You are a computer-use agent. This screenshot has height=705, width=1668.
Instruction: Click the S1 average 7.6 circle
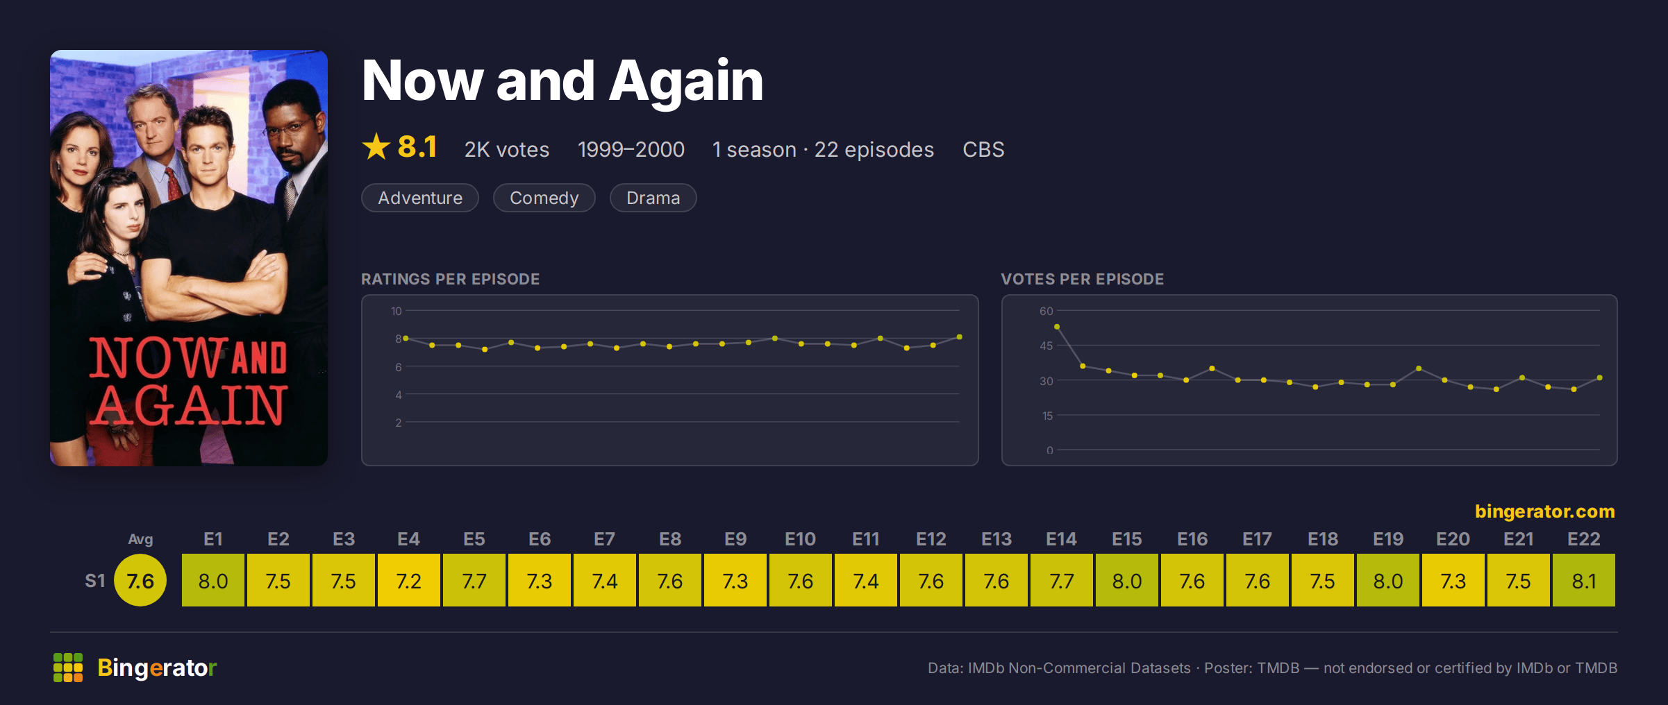140,580
